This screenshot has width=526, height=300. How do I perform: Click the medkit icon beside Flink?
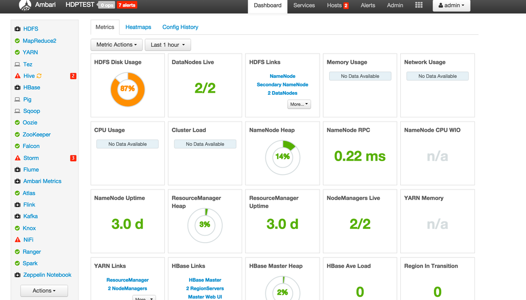pyautogui.click(x=17, y=205)
